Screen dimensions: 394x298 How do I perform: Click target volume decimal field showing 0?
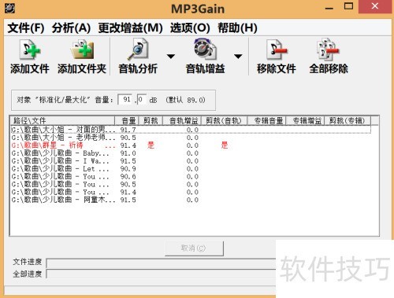[x=142, y=100]
